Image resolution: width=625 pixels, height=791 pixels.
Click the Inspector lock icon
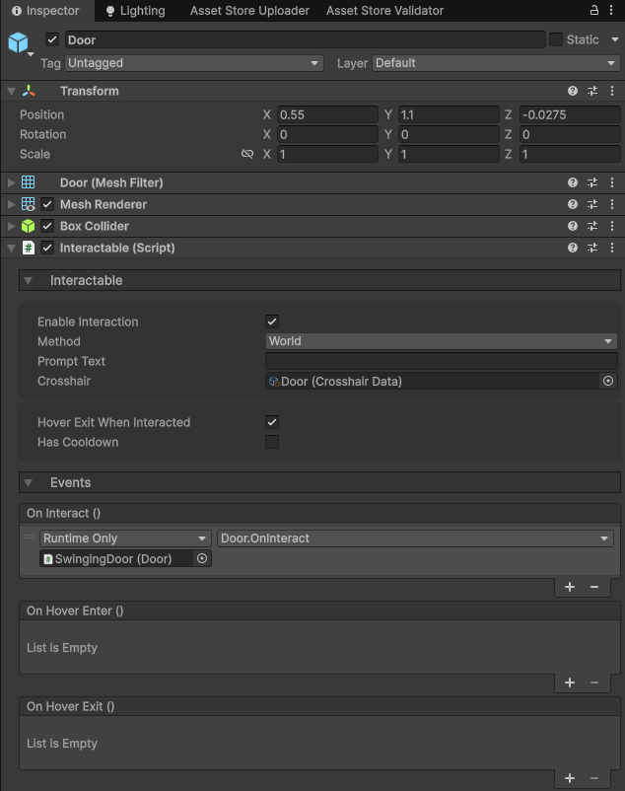594,10
